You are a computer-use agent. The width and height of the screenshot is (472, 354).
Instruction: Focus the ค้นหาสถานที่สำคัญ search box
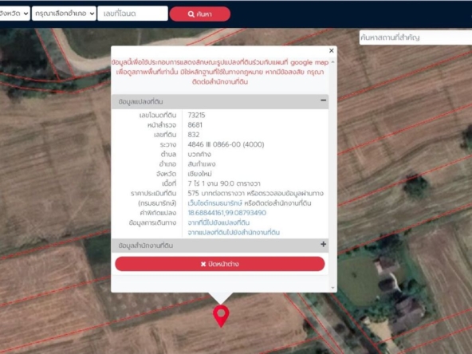tap(415, 37)
